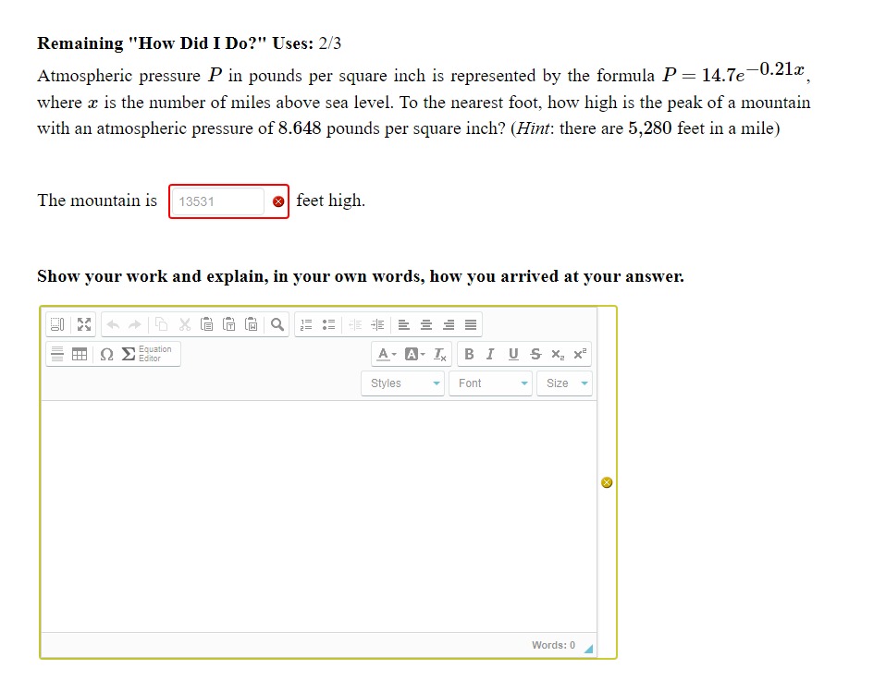Align text left
Viewport: 886px width, 693px height.
point(404,324)
